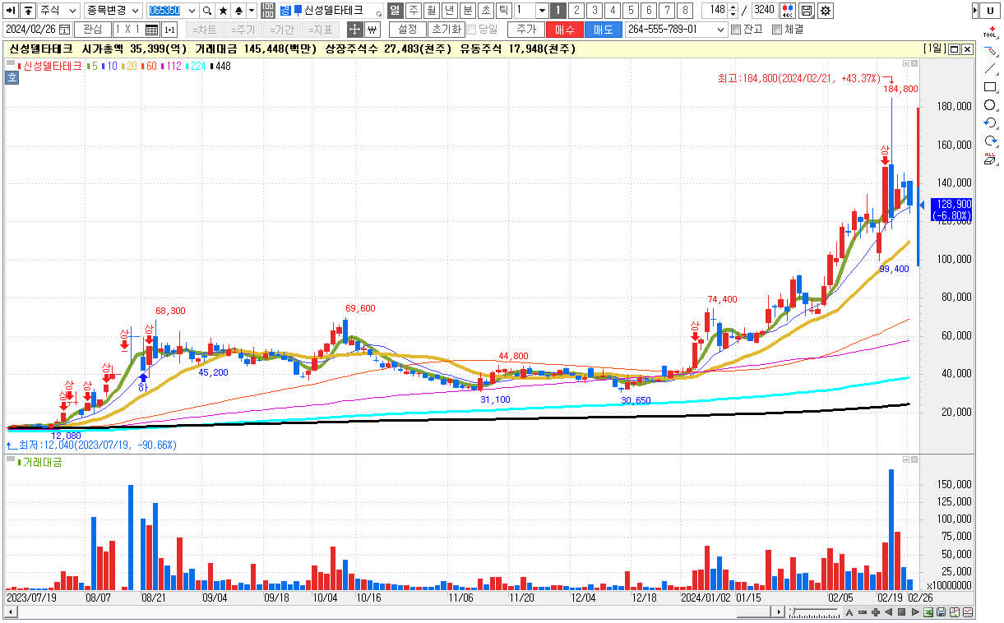The width and height of the screenshot is (1004, 623).
Task: Select the 일 daily period toggle
Action: coord(395,11)
